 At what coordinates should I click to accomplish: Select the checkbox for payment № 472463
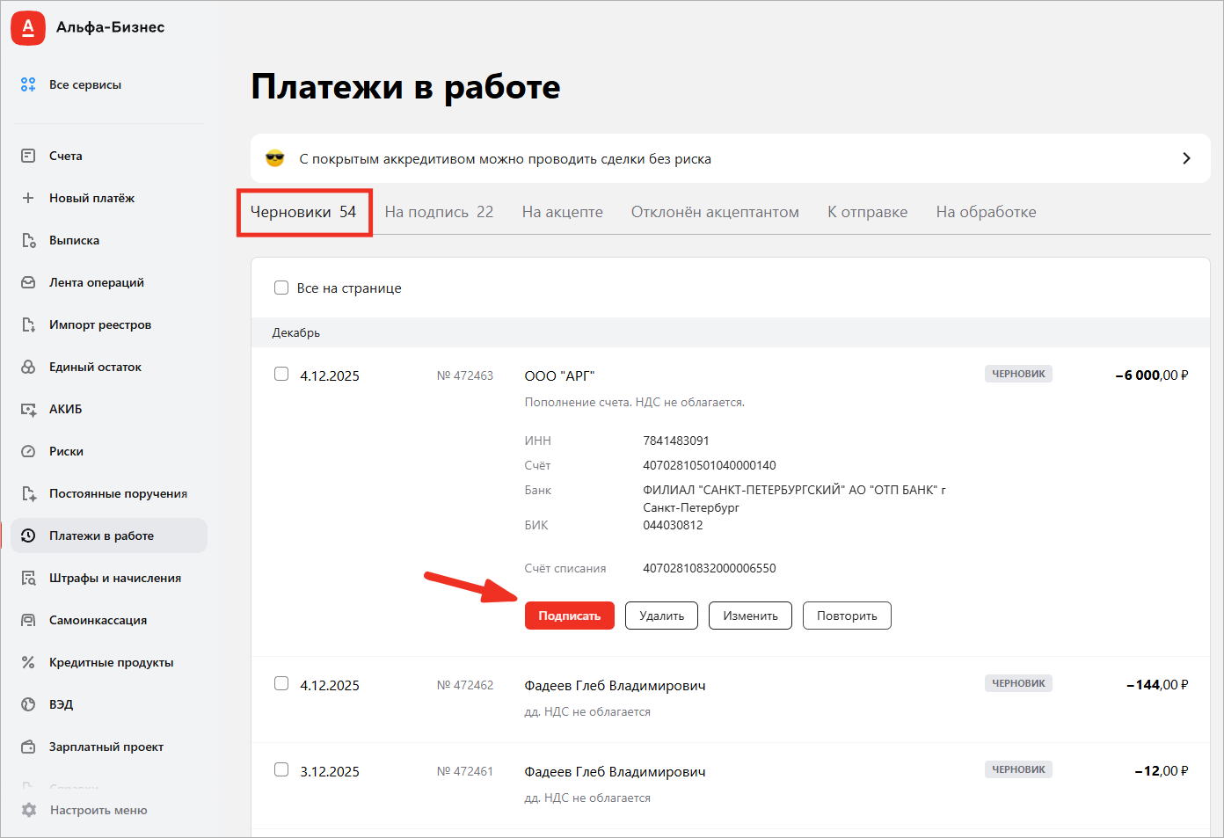[281, 374]
